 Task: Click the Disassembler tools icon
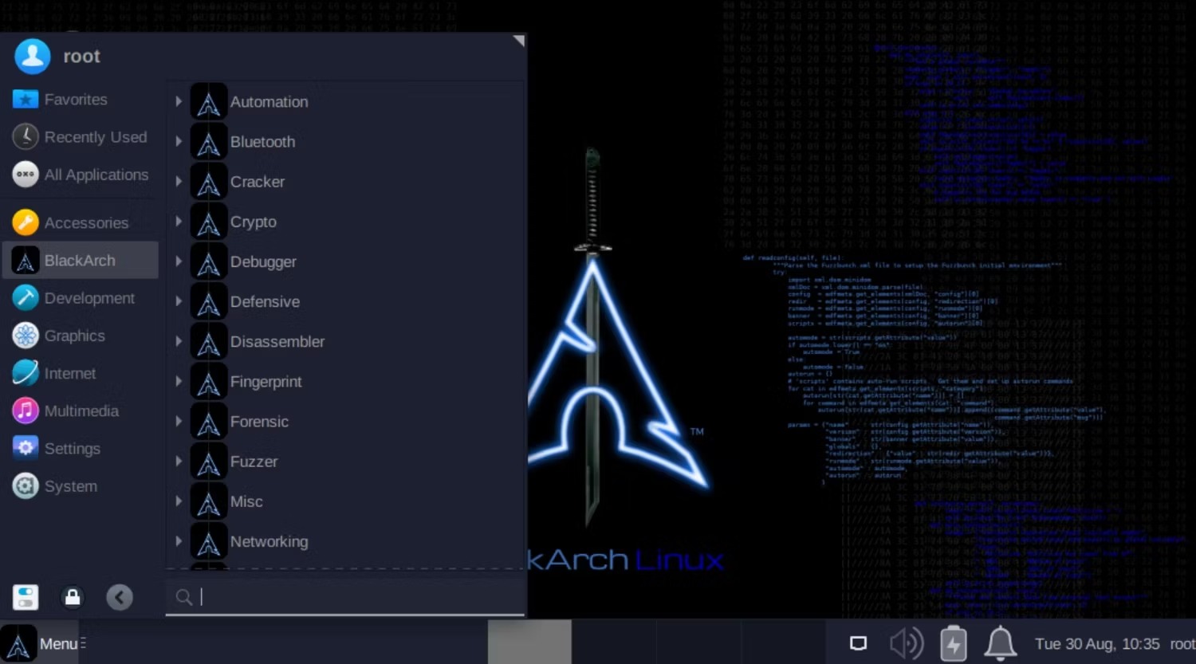(x=208, y=341)
